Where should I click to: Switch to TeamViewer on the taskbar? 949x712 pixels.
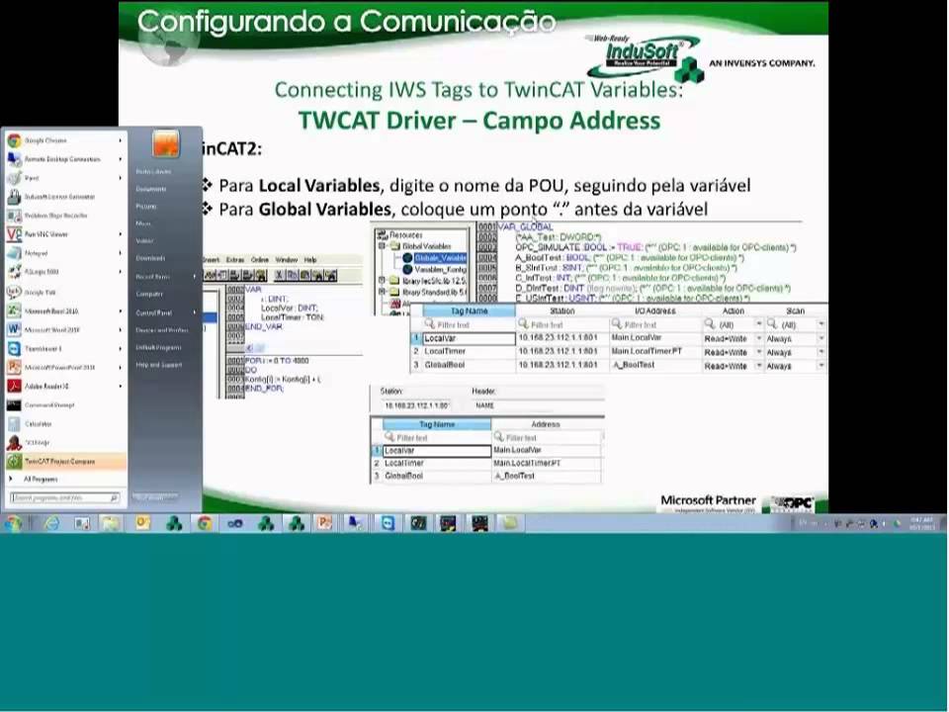[388, 523]
